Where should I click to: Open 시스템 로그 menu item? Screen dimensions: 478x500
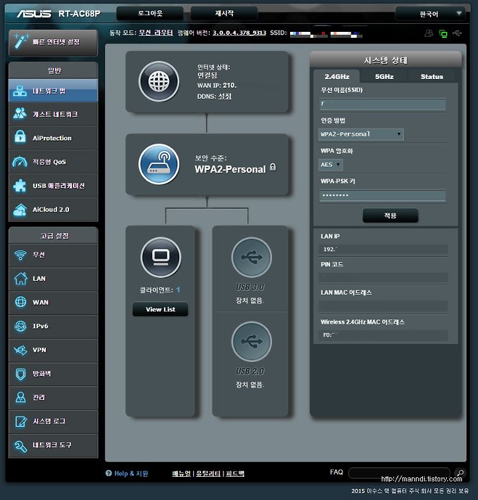pos(53,421)
